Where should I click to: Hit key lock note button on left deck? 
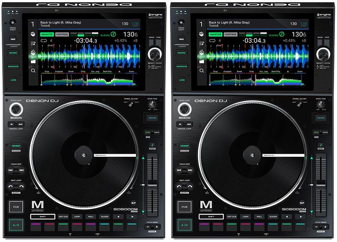152,145
